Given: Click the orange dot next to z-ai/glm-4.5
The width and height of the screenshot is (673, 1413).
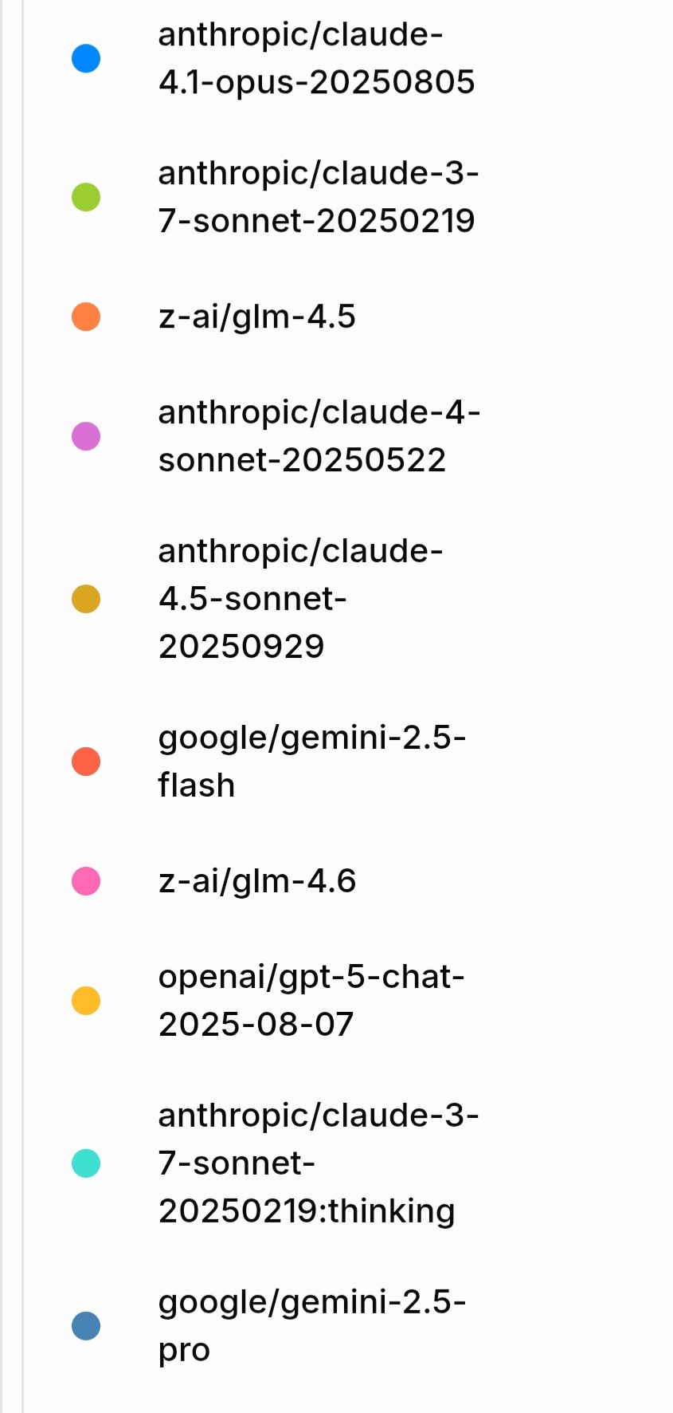Looking at the screenshot, I should (x=86, y=317).
